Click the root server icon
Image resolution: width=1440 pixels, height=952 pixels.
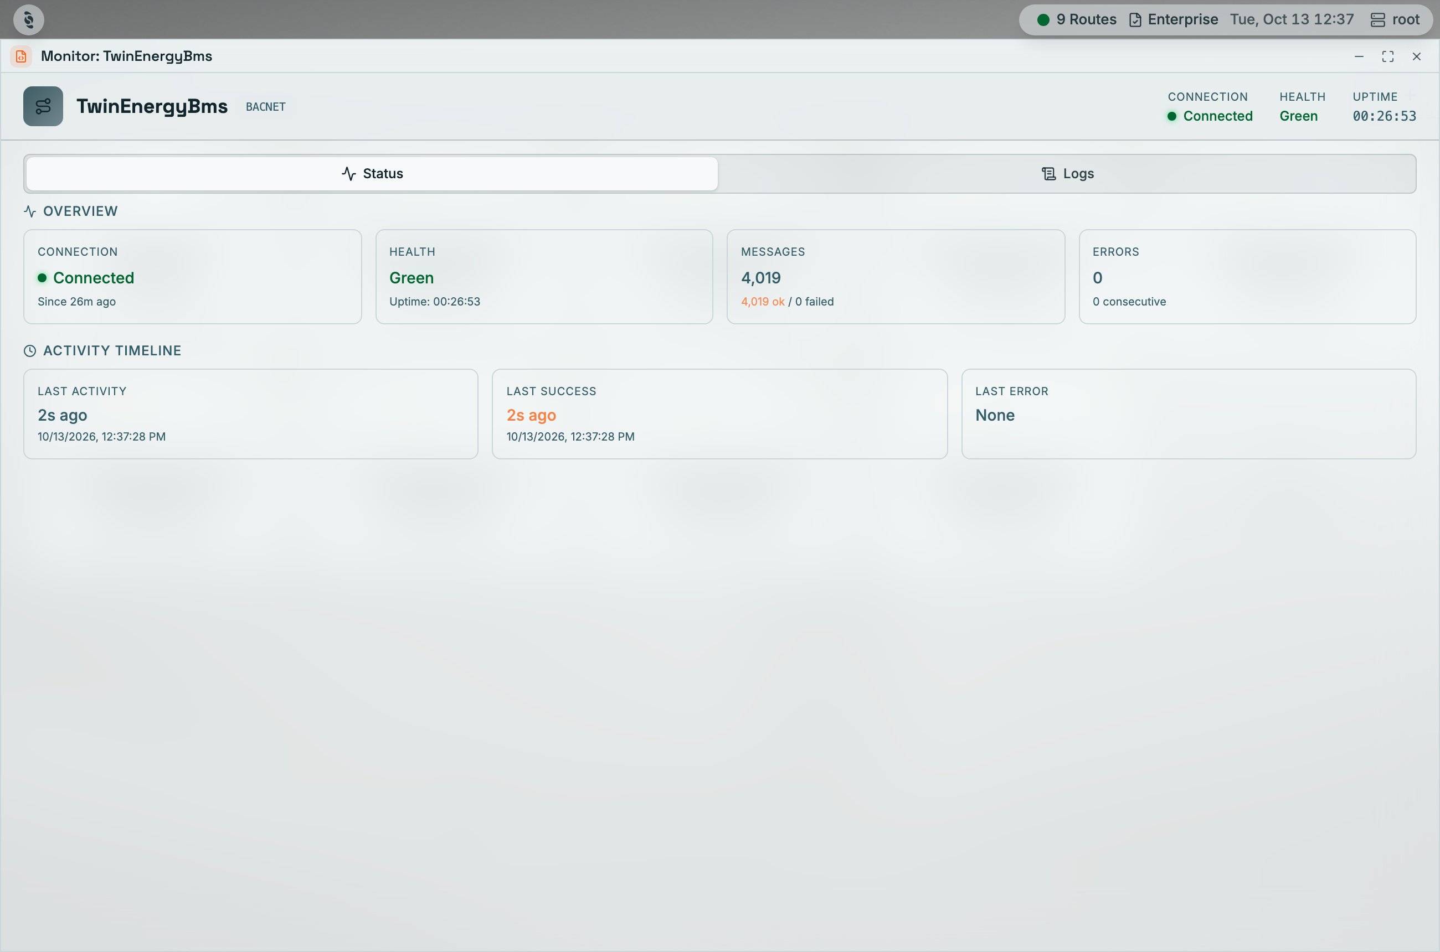click(x=1377, y=19)
